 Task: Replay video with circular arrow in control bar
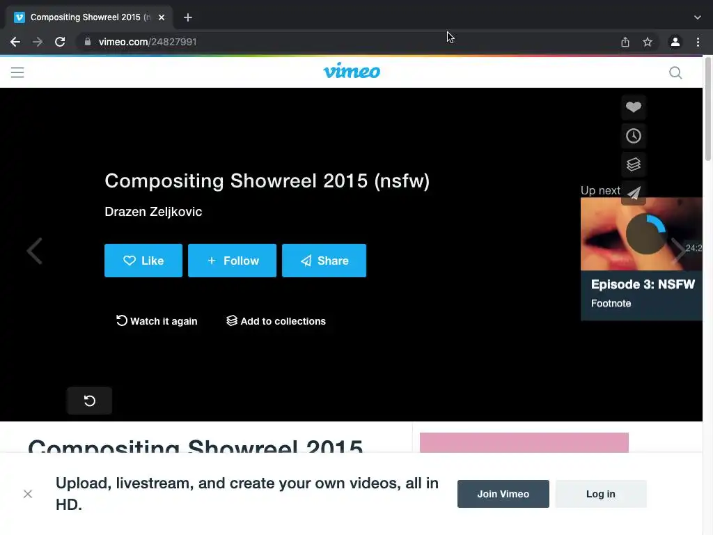point(90,401)
